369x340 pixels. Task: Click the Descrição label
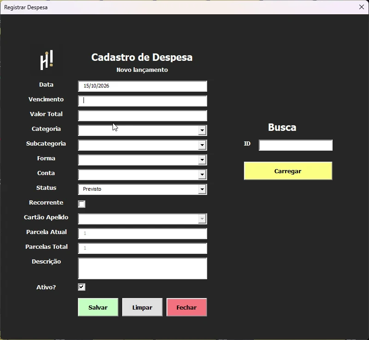tap(47, 262)
